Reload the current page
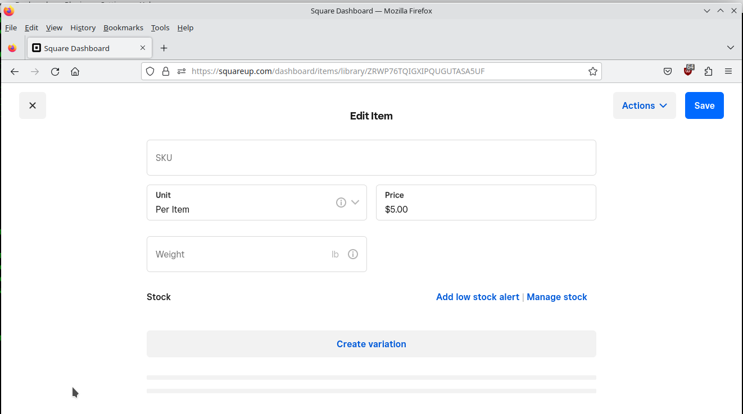Image resolution: width=743 pixels, height=414 pixels. [x=55, y=71]
